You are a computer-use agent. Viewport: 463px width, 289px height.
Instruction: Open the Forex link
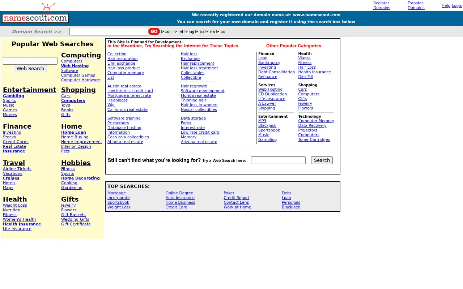point(186,123)
